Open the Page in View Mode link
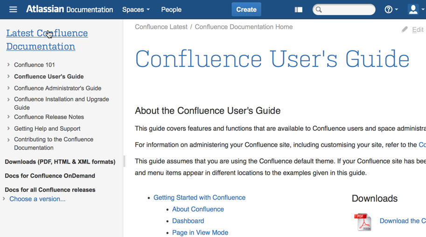The height and width of the screenshot is (237, 426). tap(200, 233)
